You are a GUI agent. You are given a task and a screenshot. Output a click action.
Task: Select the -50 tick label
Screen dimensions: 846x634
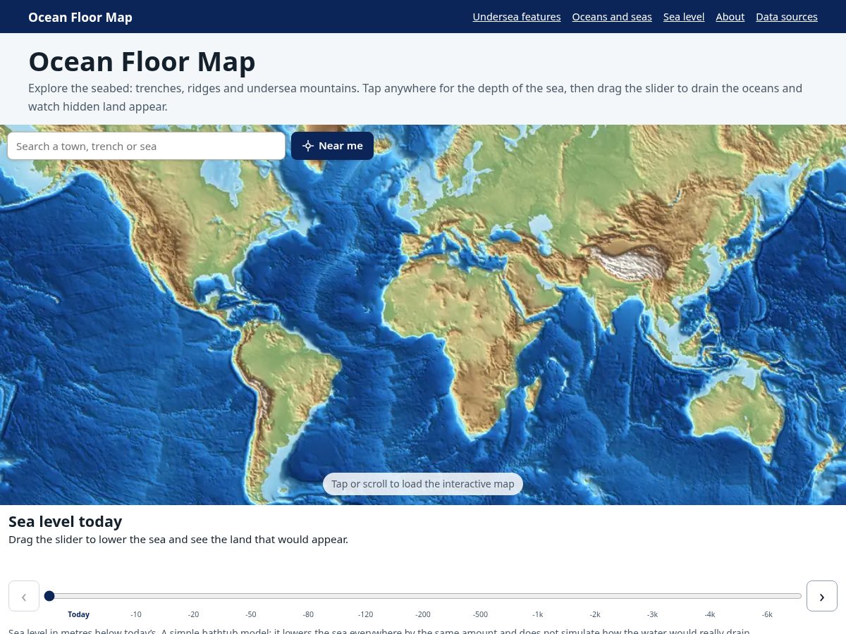pos(251,614)
